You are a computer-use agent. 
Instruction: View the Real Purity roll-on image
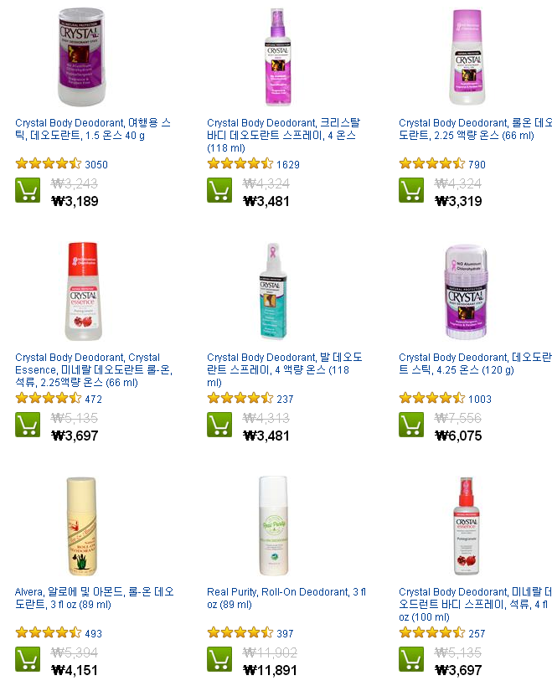[x=273, y=526]
